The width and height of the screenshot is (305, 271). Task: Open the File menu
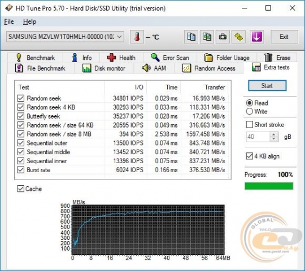[x=9, y=21]
